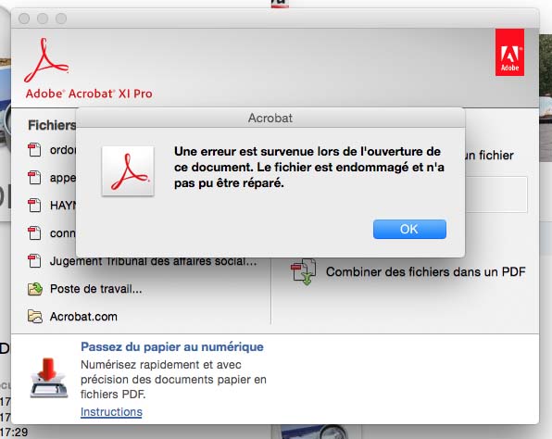Viewport: 552px width, 439px height.
Task: Open 'Jugement Tribunal des affaires social...' file
Action: (153, 261)
